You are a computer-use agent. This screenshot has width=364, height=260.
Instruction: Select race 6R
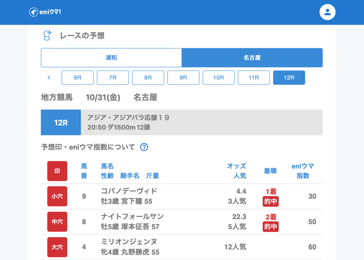(77, 78)
